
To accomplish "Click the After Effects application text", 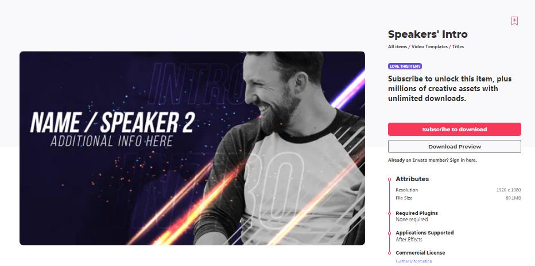I will point(409,240).
